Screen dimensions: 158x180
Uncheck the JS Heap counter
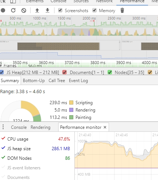tap(2, 72)
